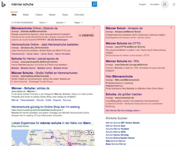Open Männer - Schuhe adidas.de result
The height and width of the screenshot is (146, 177).
[x=31, y=88]
